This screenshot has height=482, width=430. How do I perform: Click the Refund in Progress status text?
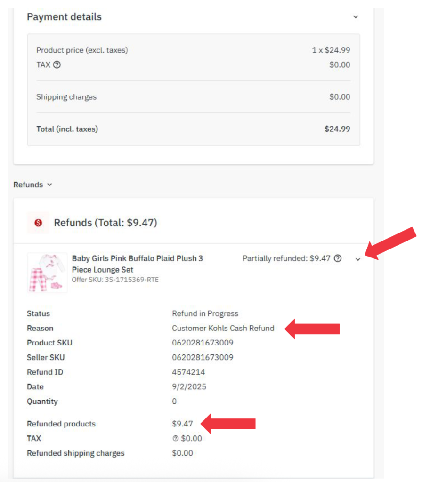(205, 313)
